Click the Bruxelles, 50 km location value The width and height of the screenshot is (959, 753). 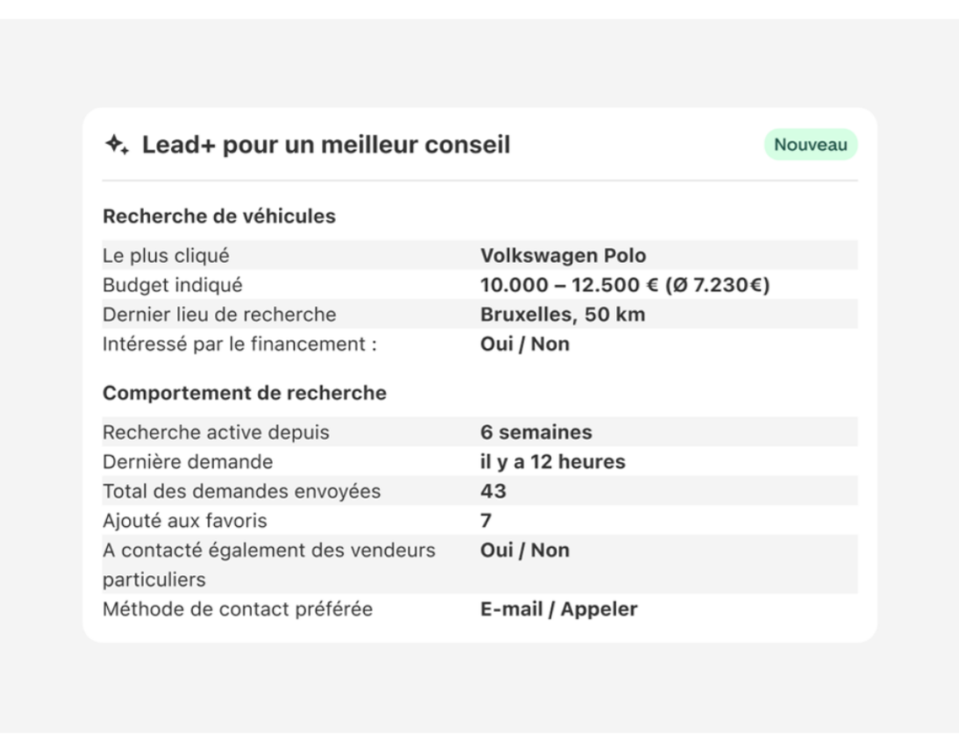(x=562, y=315)
